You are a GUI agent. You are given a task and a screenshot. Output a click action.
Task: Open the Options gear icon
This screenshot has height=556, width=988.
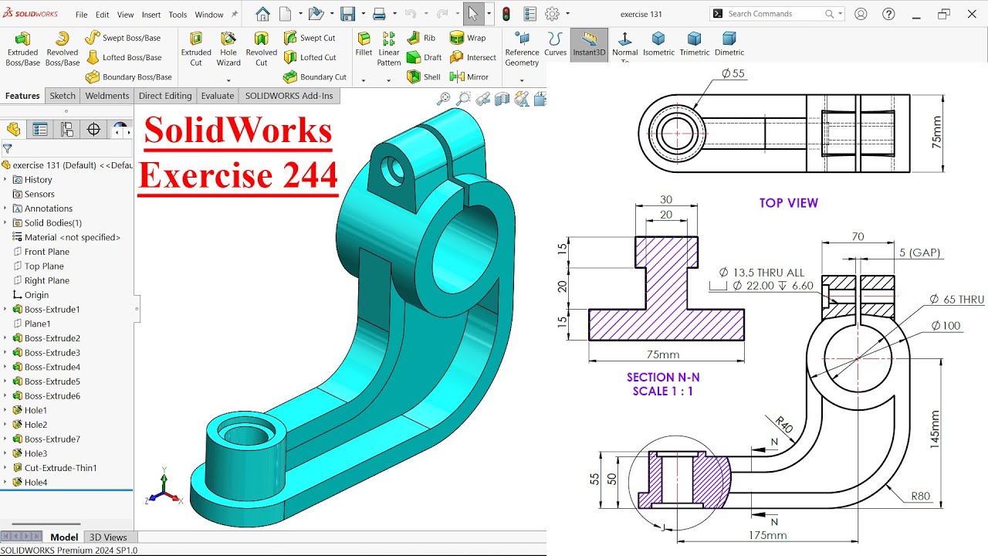tap(552, 14)
